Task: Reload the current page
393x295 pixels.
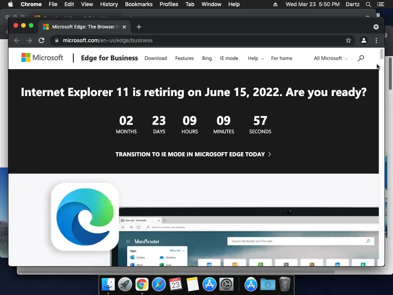Action: click(x=41, y=40)
